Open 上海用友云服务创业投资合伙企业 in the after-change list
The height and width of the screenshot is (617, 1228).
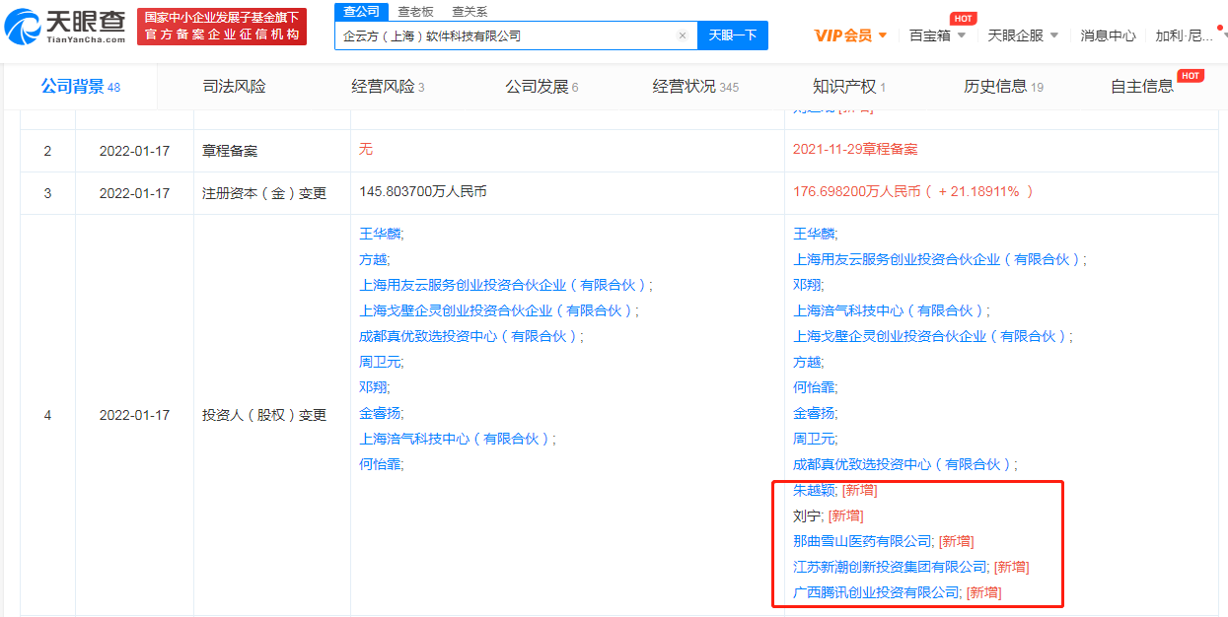pyautogui.click(x=939, y=259)
